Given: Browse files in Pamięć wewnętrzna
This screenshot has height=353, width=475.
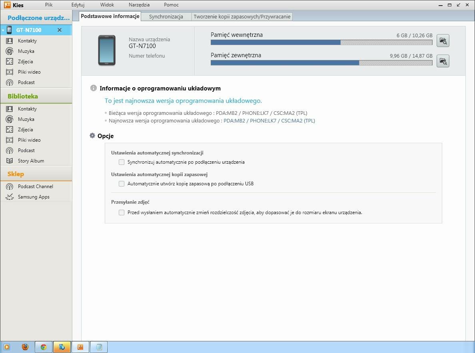Looking at the screenshot, I should coord(443,41).
